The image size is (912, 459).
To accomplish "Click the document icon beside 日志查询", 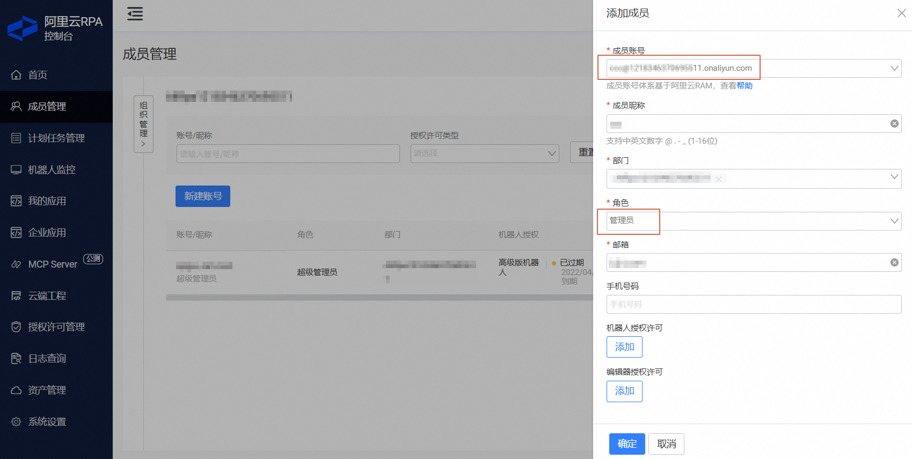I will (x=16, y=359).
